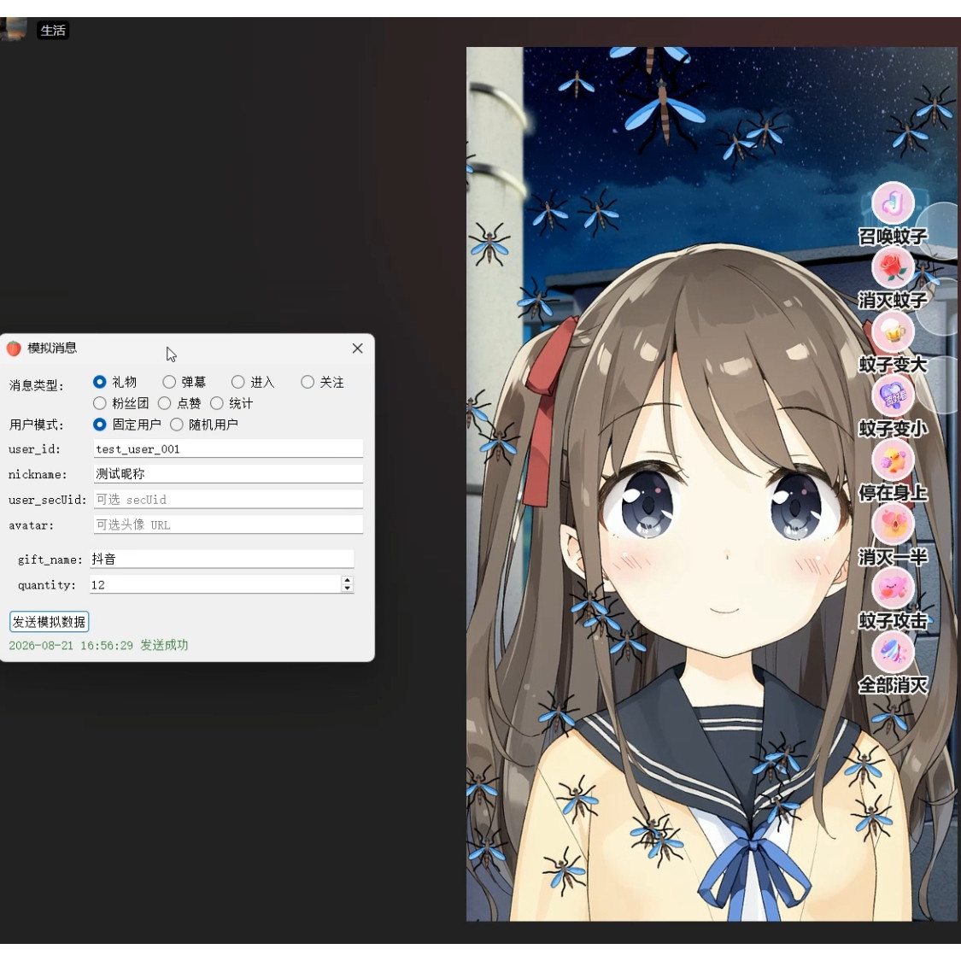Screen dimensions: 961x961
Task: Select the 礼物 message type radio
Action: point(99,382)
